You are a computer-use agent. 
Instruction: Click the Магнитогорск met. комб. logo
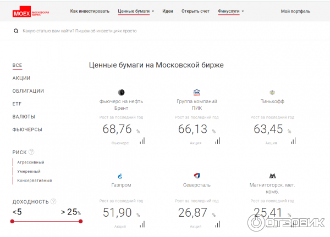(x=272, y=176)
